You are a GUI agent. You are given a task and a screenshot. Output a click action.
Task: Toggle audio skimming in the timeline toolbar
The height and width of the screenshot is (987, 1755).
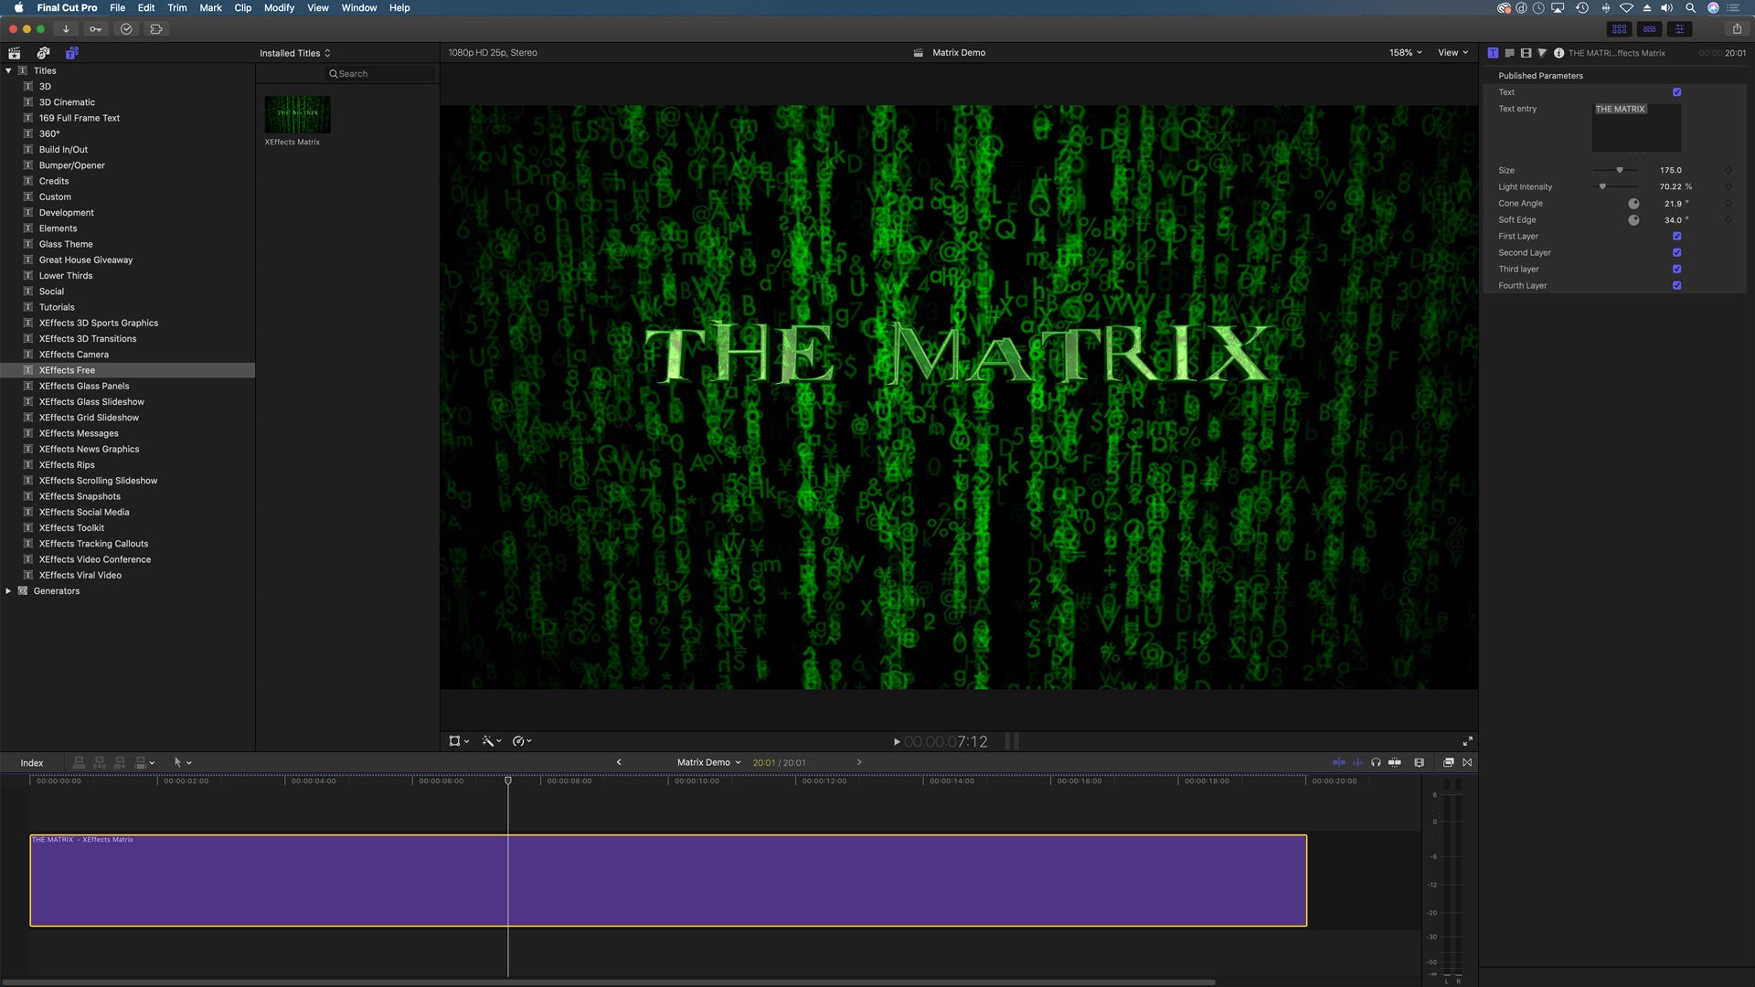click(1357, 761)
